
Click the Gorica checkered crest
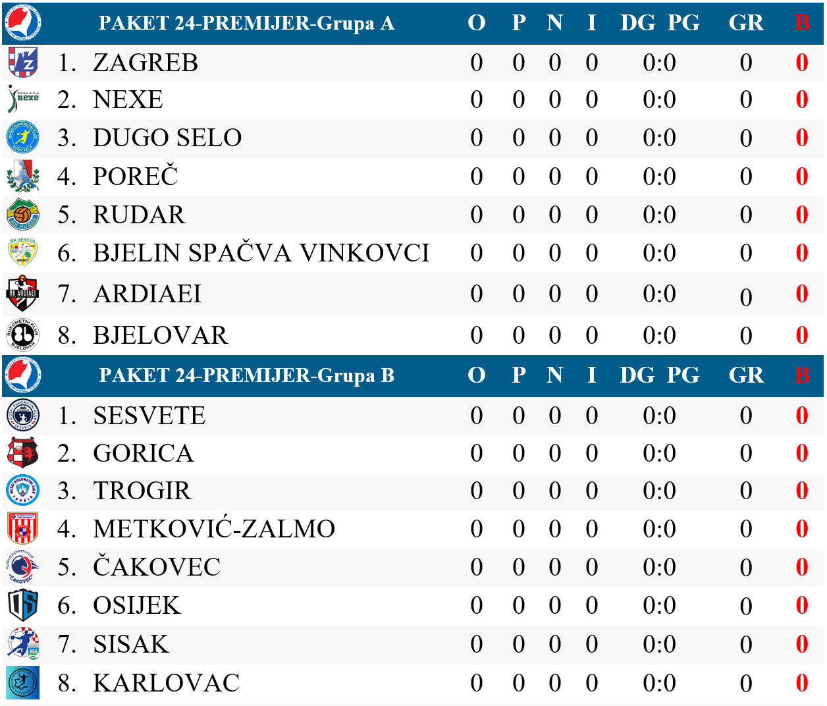[x=23, y=453]
